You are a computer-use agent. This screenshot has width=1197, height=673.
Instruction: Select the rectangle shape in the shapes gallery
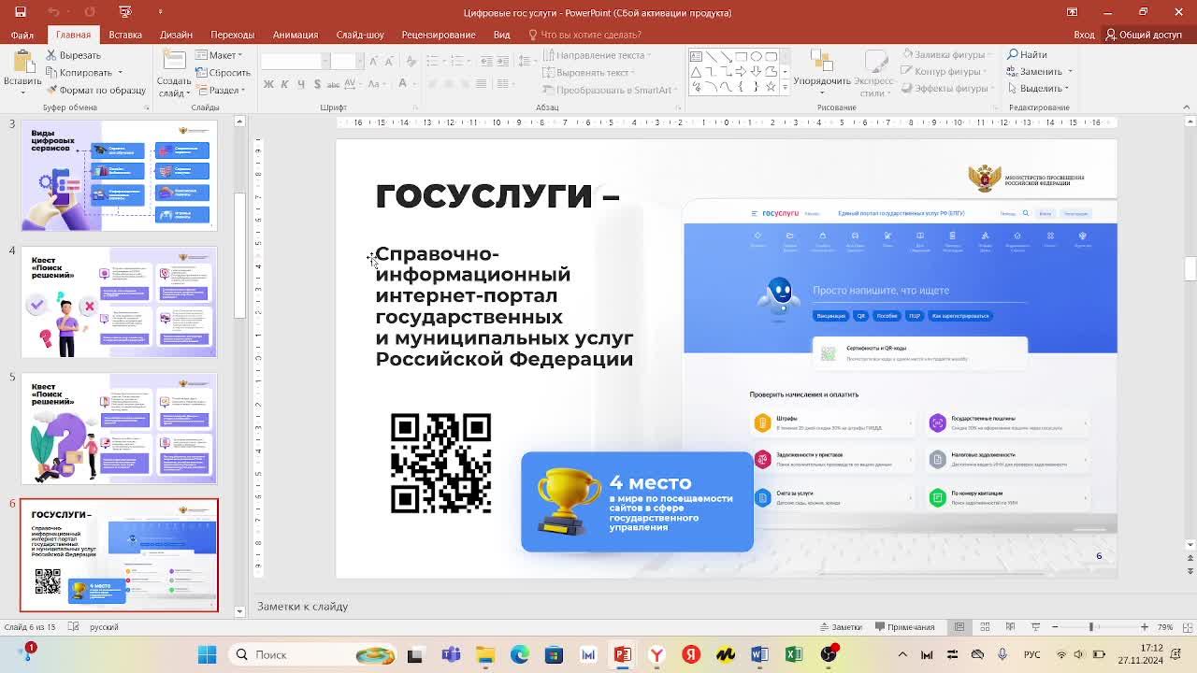740,57
